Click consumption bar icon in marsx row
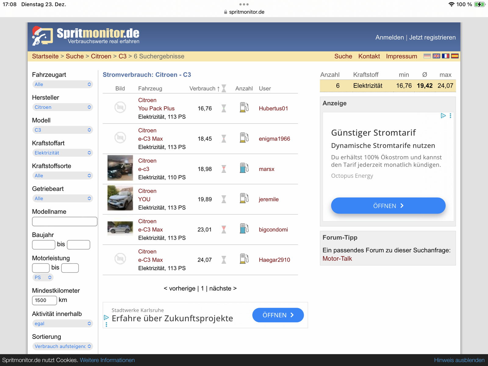The height and width of the screenshot is (366, 488). point(224,169)
